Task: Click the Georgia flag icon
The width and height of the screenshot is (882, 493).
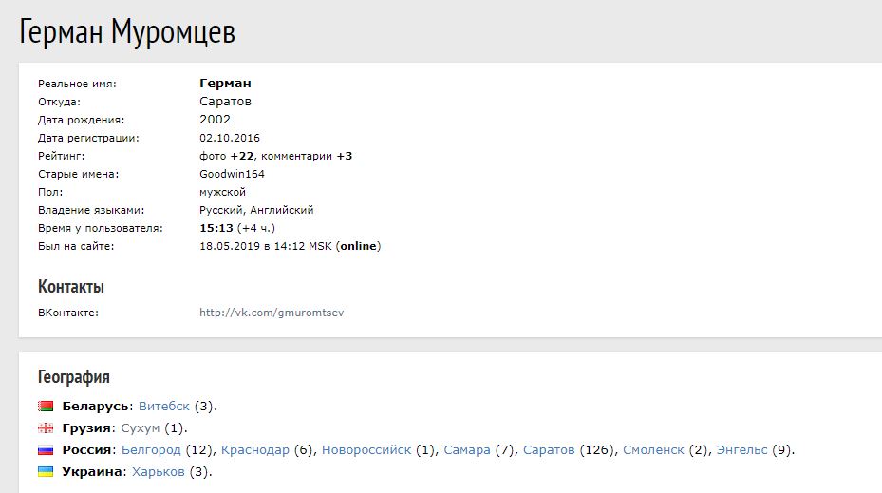Action: 46,428
